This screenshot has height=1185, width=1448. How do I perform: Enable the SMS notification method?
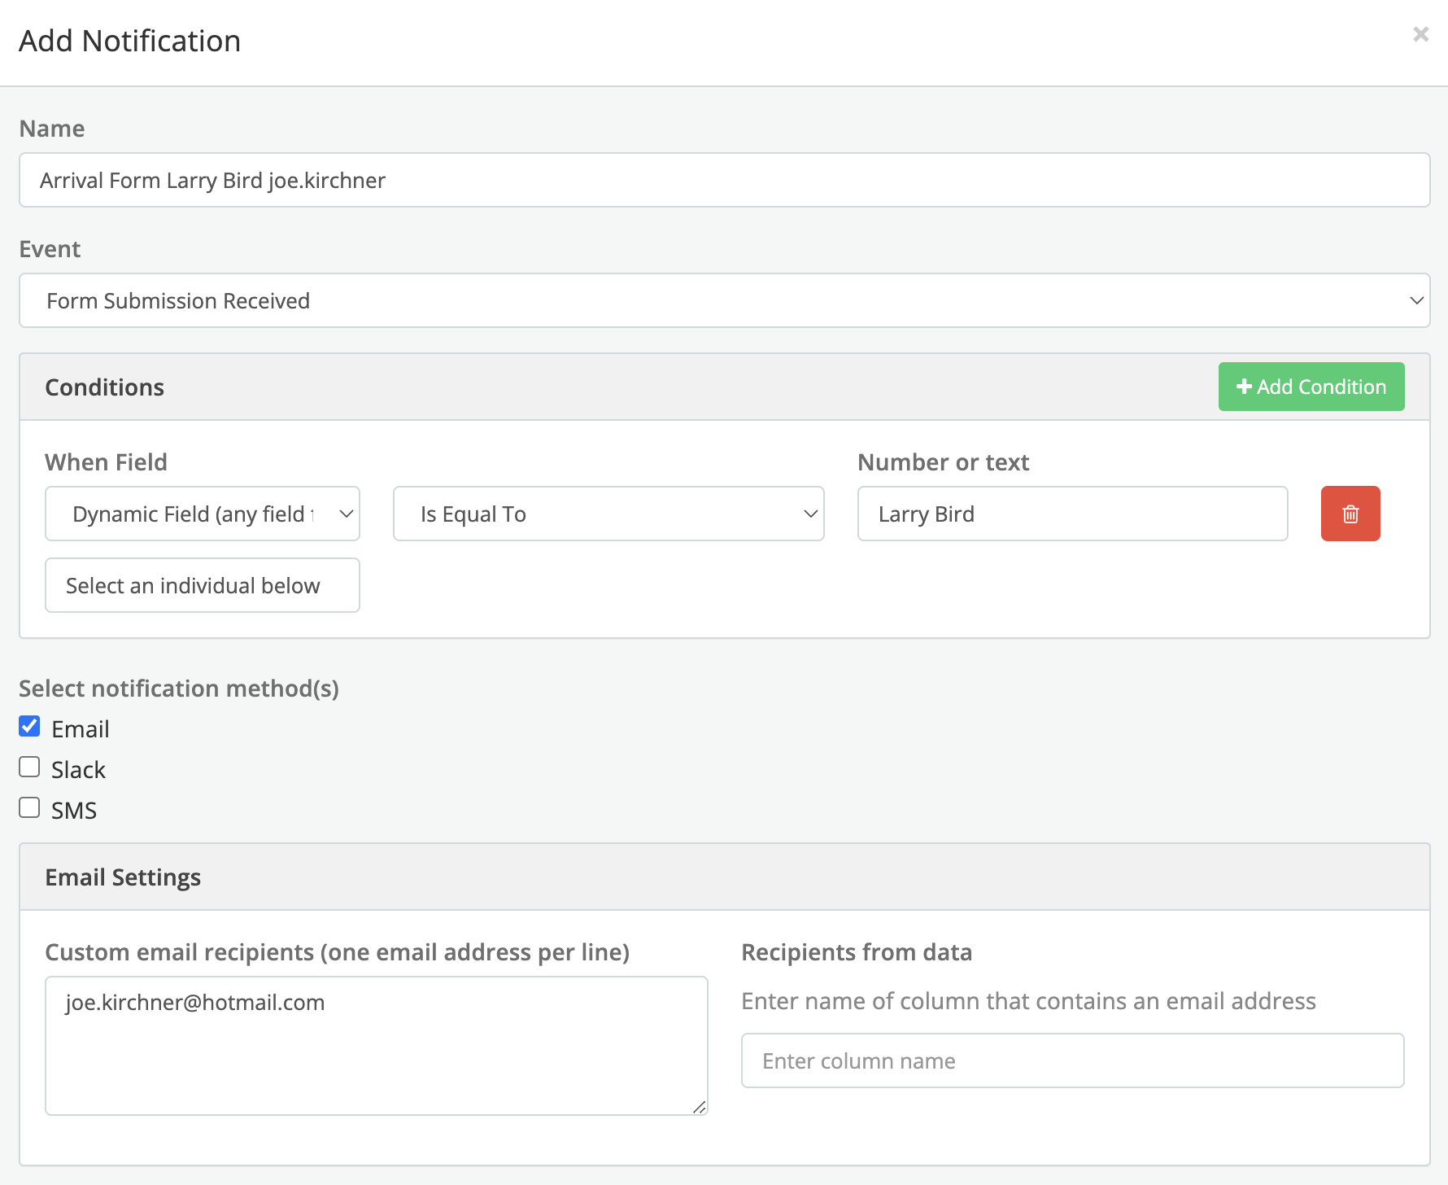[x=30, y=808]
